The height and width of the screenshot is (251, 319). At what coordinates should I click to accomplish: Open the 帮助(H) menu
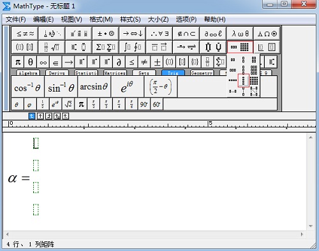(215, 20)
